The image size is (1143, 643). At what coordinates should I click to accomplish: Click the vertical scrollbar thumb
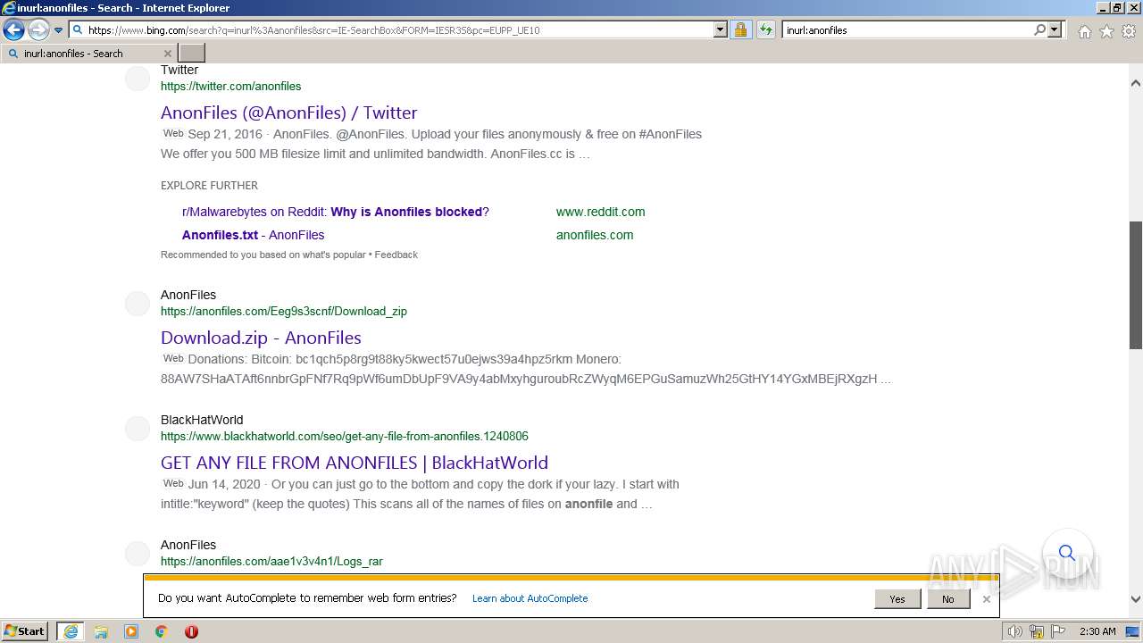click(x=1135, y=285)
